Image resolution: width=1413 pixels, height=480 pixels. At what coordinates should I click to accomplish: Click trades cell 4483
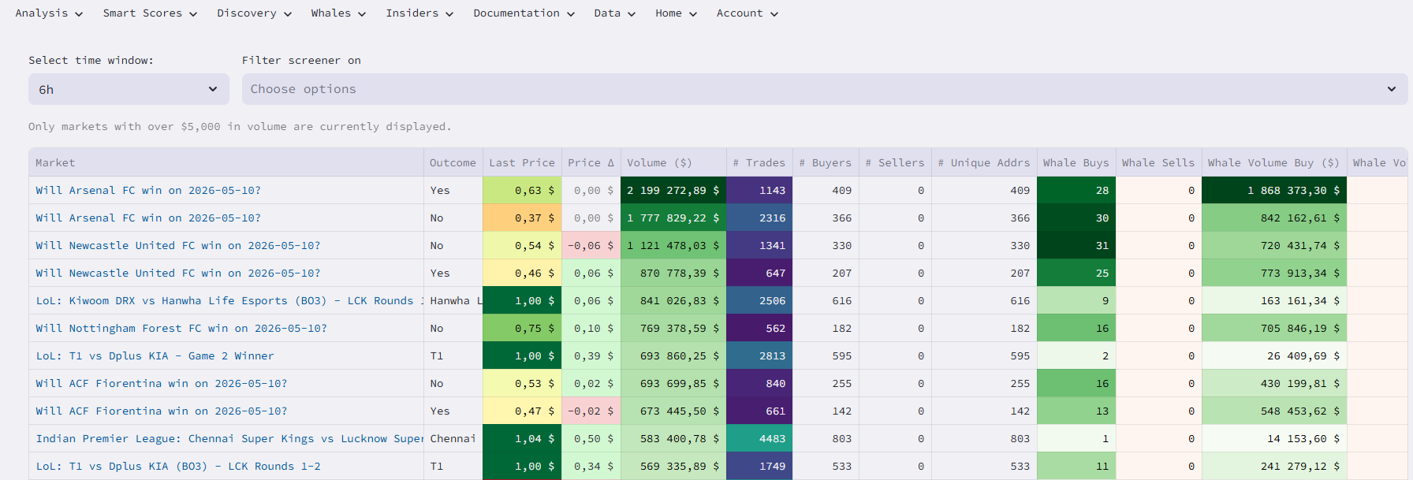coord(759,438)
